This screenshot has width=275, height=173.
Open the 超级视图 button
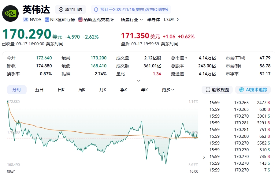pos(217,90)
